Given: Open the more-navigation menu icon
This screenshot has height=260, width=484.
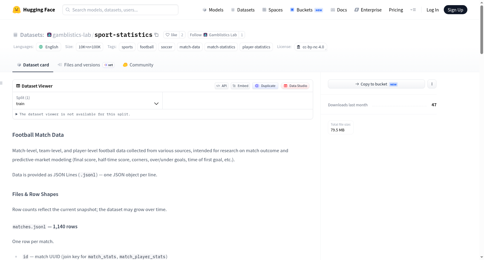Looking at the screenshot, I should click(413, 10).
